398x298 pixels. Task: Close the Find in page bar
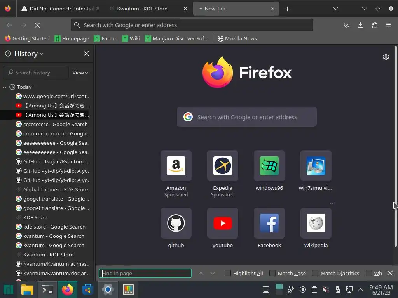click(x=390, y=273)
